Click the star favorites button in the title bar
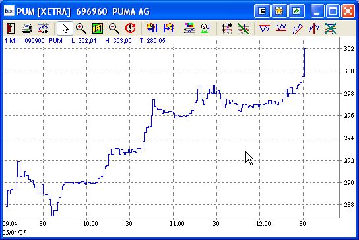Screen dimensions: 359x240 point(279,11)
